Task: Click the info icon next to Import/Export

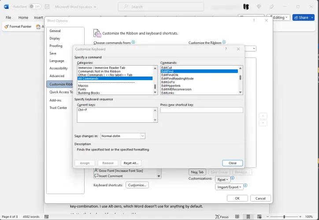Action: 245,186
